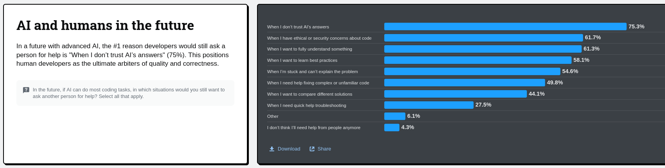Screen dimensions: 665x168
Task: Click the survey question text box
Action: (125, 93)
